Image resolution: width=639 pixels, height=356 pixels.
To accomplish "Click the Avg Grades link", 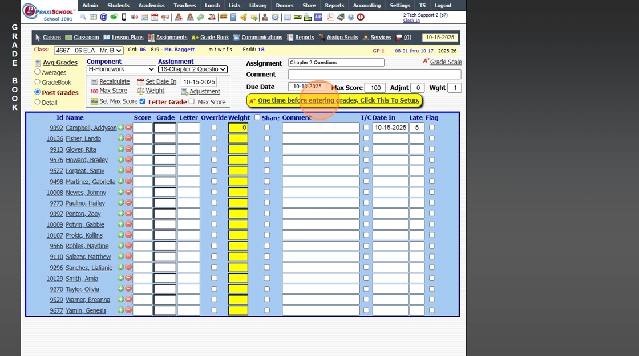I will [x=60, y=62].
